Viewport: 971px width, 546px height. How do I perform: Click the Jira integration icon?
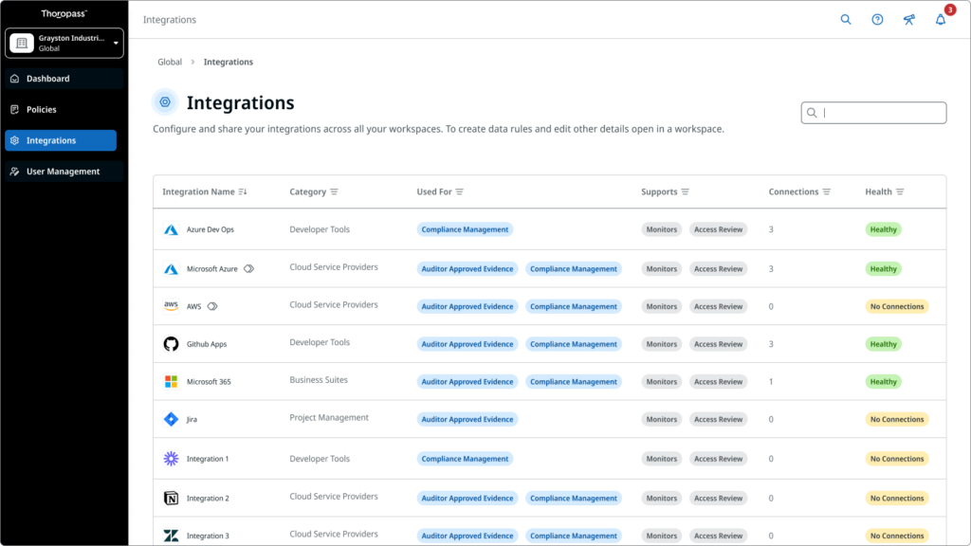[x=171, y=419]
